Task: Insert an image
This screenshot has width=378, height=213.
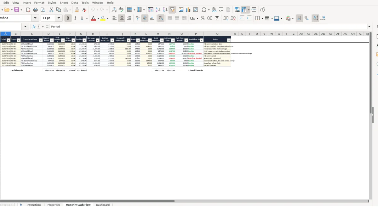Action: [181, 10]
